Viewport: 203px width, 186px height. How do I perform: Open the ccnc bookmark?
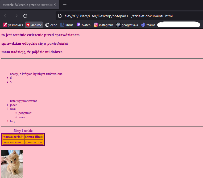(51, 25)
